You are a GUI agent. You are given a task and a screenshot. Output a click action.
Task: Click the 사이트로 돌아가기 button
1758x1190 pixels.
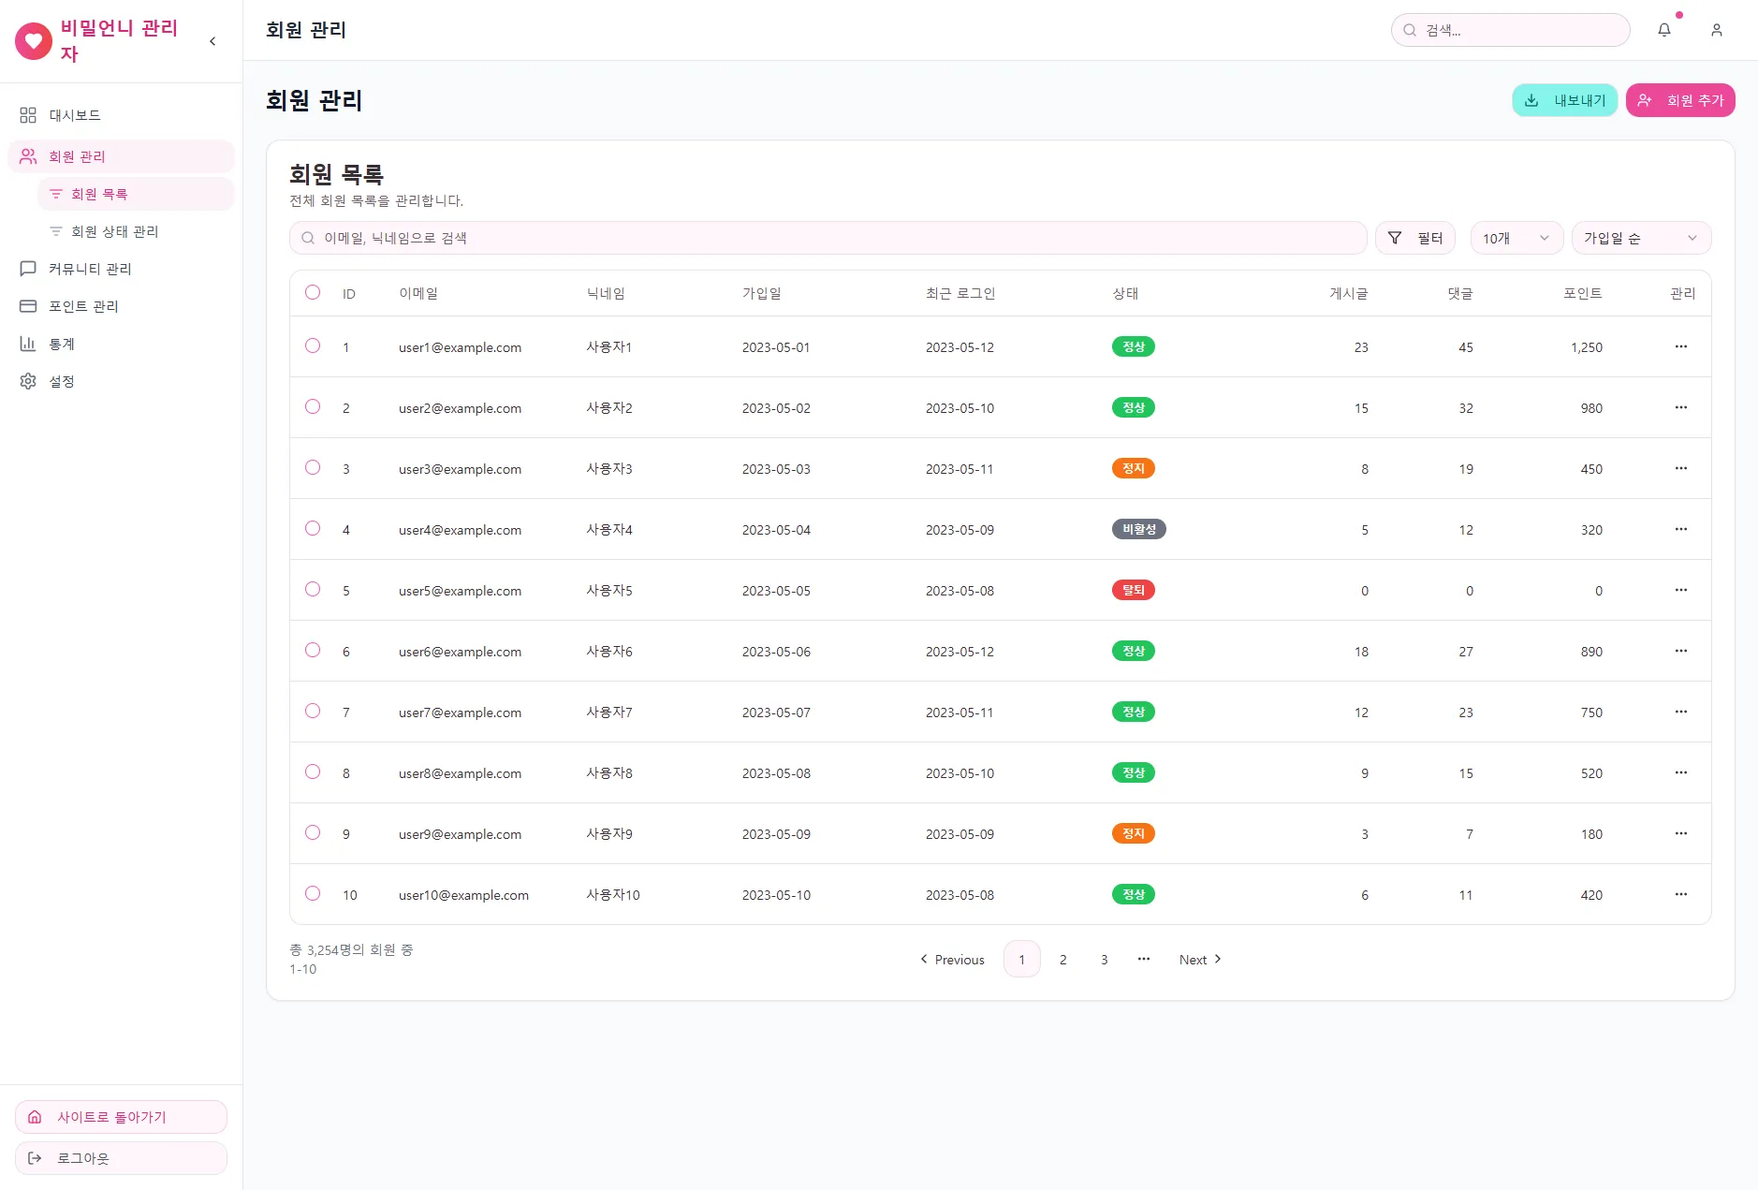pos(121,1117)
